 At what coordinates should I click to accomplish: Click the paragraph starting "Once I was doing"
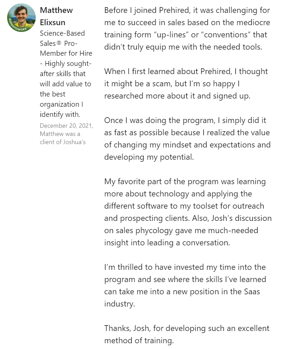click(187, 139)
